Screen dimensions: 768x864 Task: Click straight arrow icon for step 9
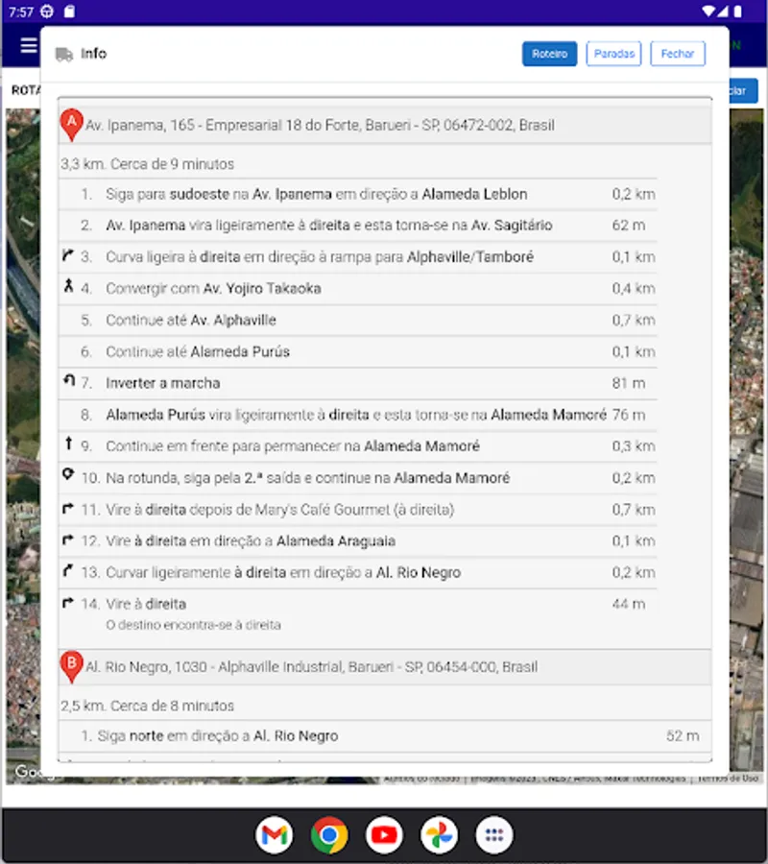(x=68, y=443)
